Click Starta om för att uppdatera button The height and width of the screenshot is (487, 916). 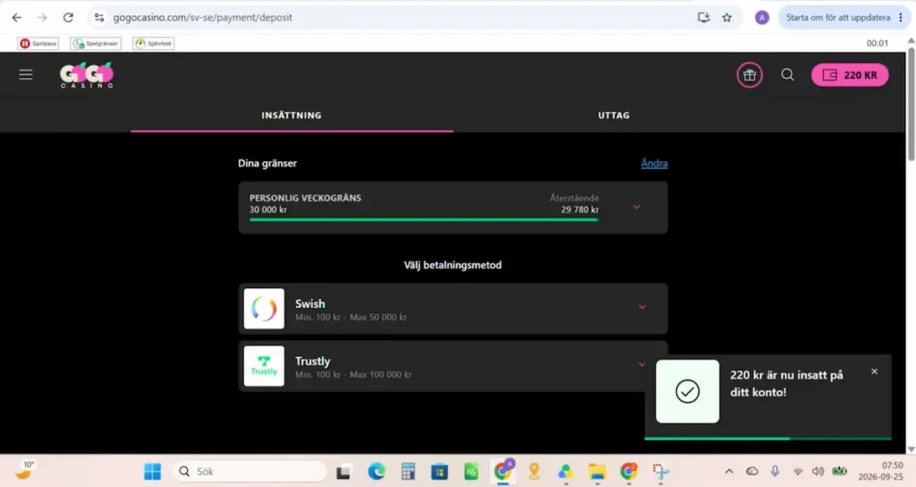pos(838,18)
